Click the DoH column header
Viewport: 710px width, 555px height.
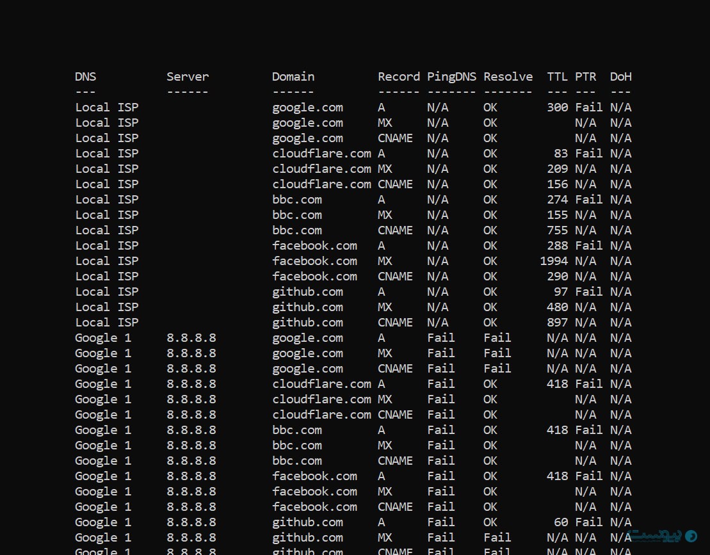coord(620,77)
